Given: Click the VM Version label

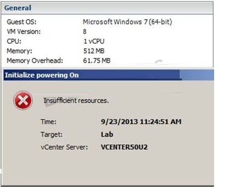Looking at the screenshot, I should click(24, 32).
